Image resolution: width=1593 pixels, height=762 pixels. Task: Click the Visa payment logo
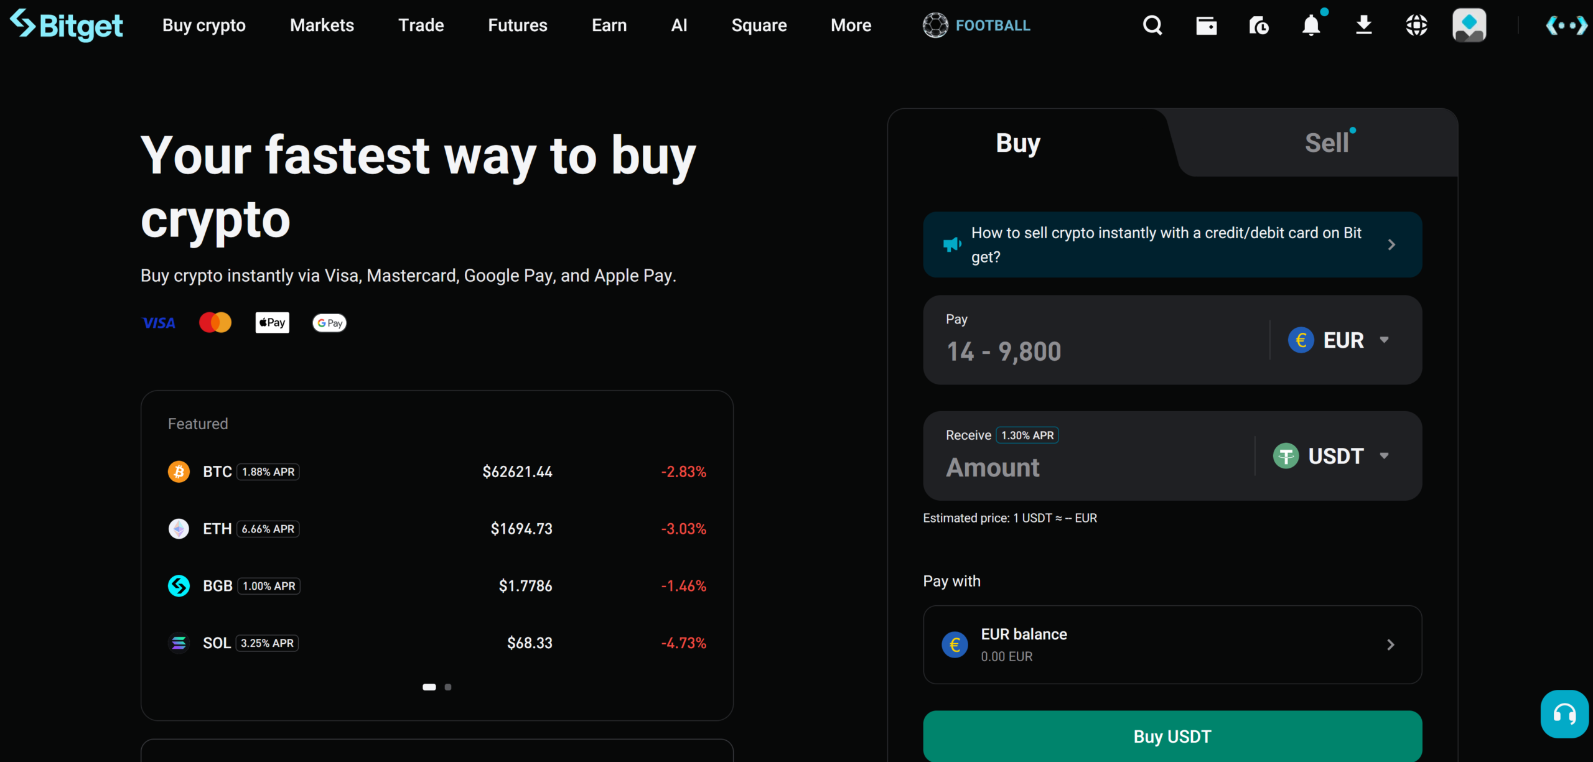pyautogui.click(x=159, y=323)
